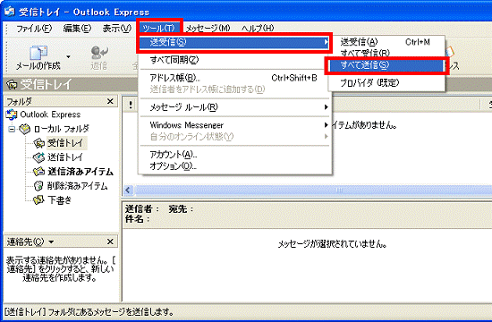Screen dimensions: 492x322
Task: Select the Outlook Express root node
Action: point(50,114)
